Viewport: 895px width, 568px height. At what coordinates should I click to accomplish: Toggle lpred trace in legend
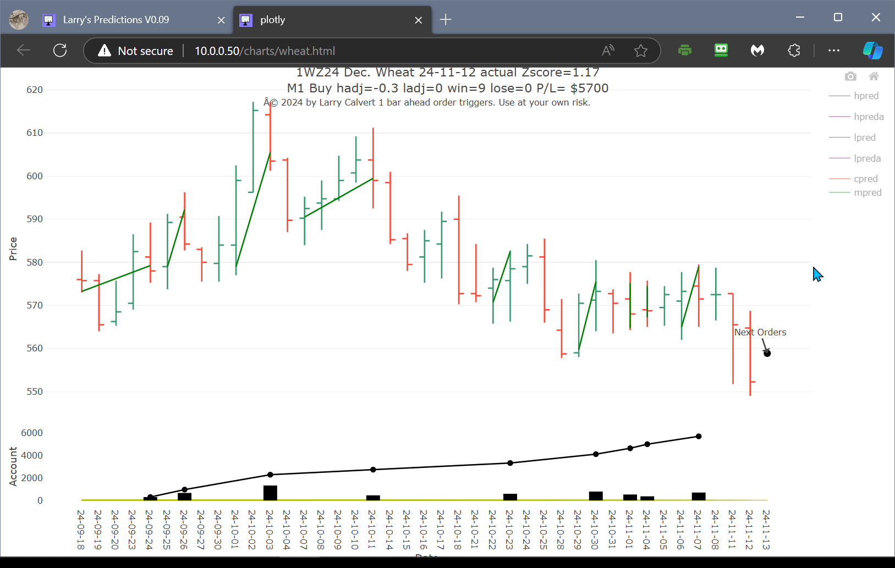click(852, 137)
